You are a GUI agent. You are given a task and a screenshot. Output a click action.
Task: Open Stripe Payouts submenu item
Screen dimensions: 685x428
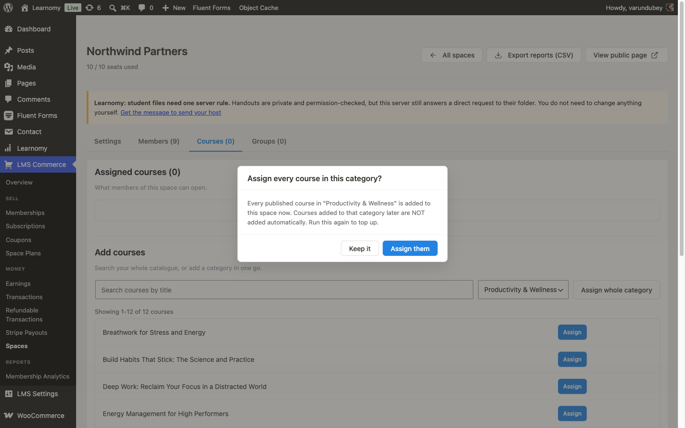(27, 332)
